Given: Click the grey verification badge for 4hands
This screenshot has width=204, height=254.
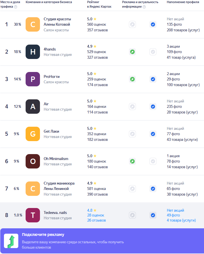Looking at the screenshot, I should 153,52.
